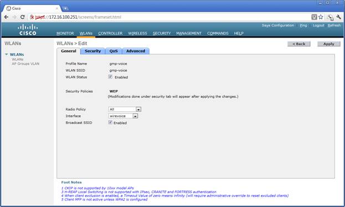Screen dimensions: 345x207
Task: Toggle the WLAN Status Enabled checkbox
Action: (110, 77)
